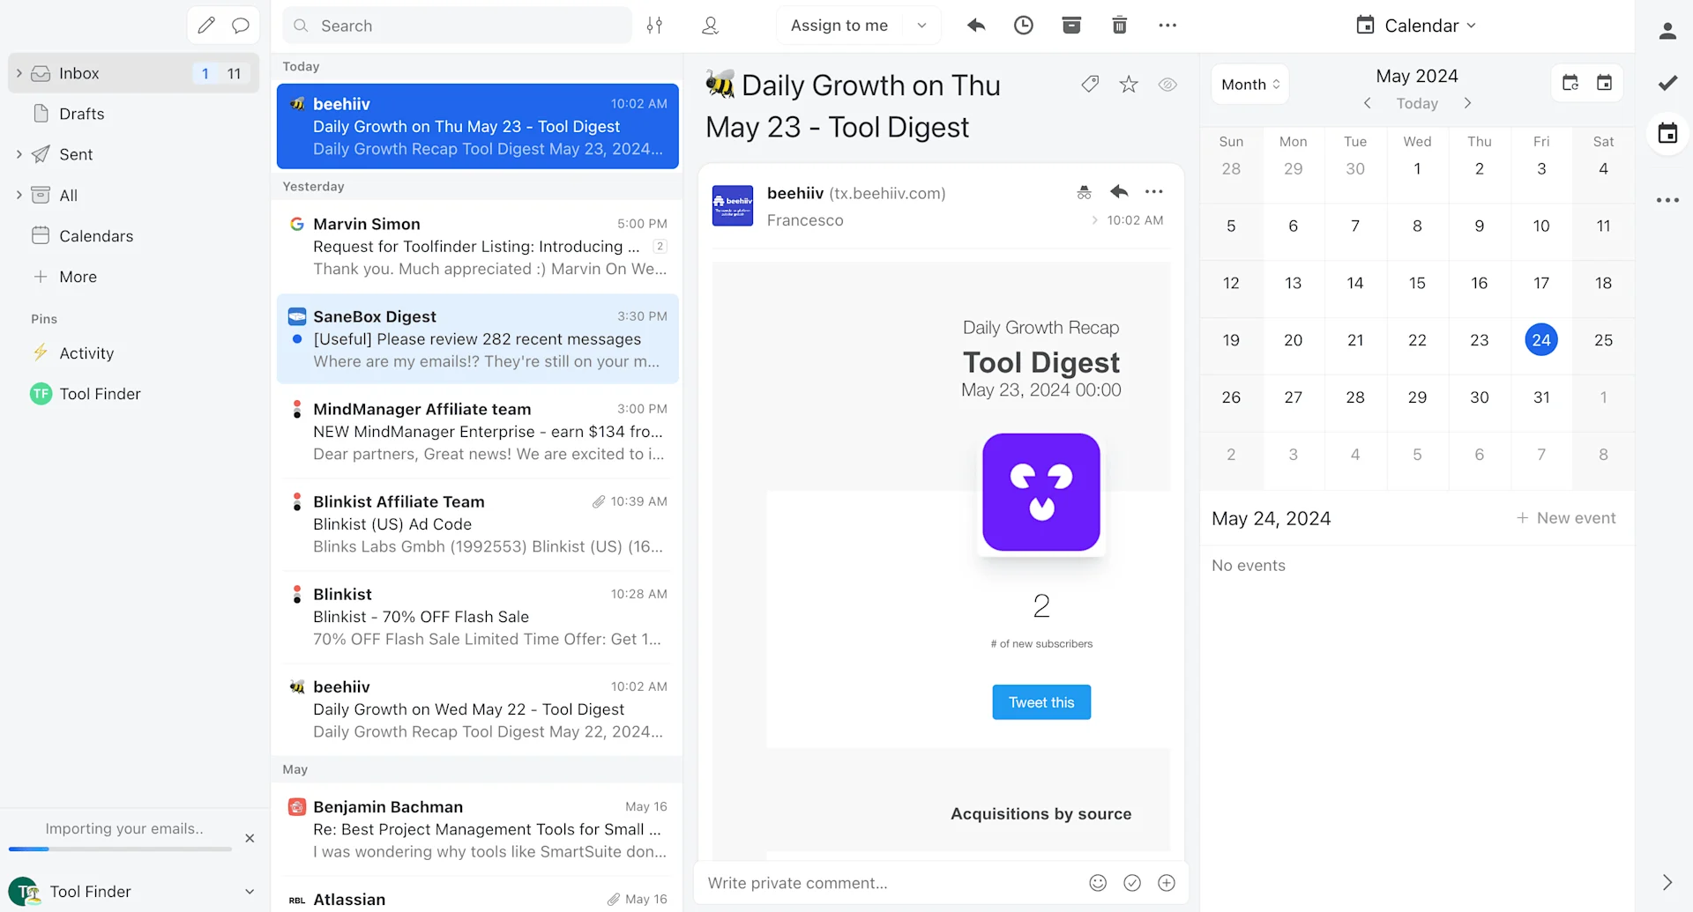Reply to the beehiiv email
The height and width of the screenshot is (912, 1693).
1119,191
